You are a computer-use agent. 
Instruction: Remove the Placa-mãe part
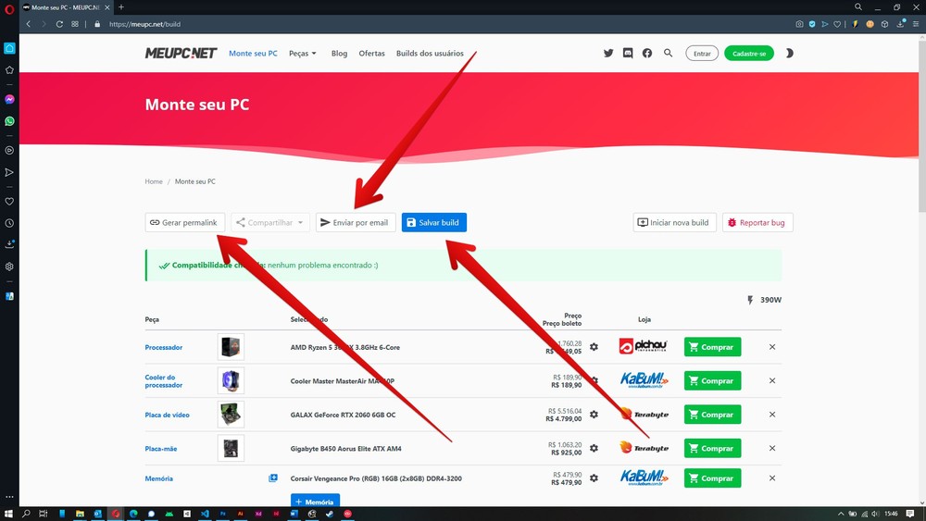point(772,449)
